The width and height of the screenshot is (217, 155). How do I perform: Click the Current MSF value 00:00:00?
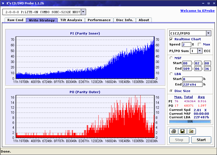[x=201, y=114]
